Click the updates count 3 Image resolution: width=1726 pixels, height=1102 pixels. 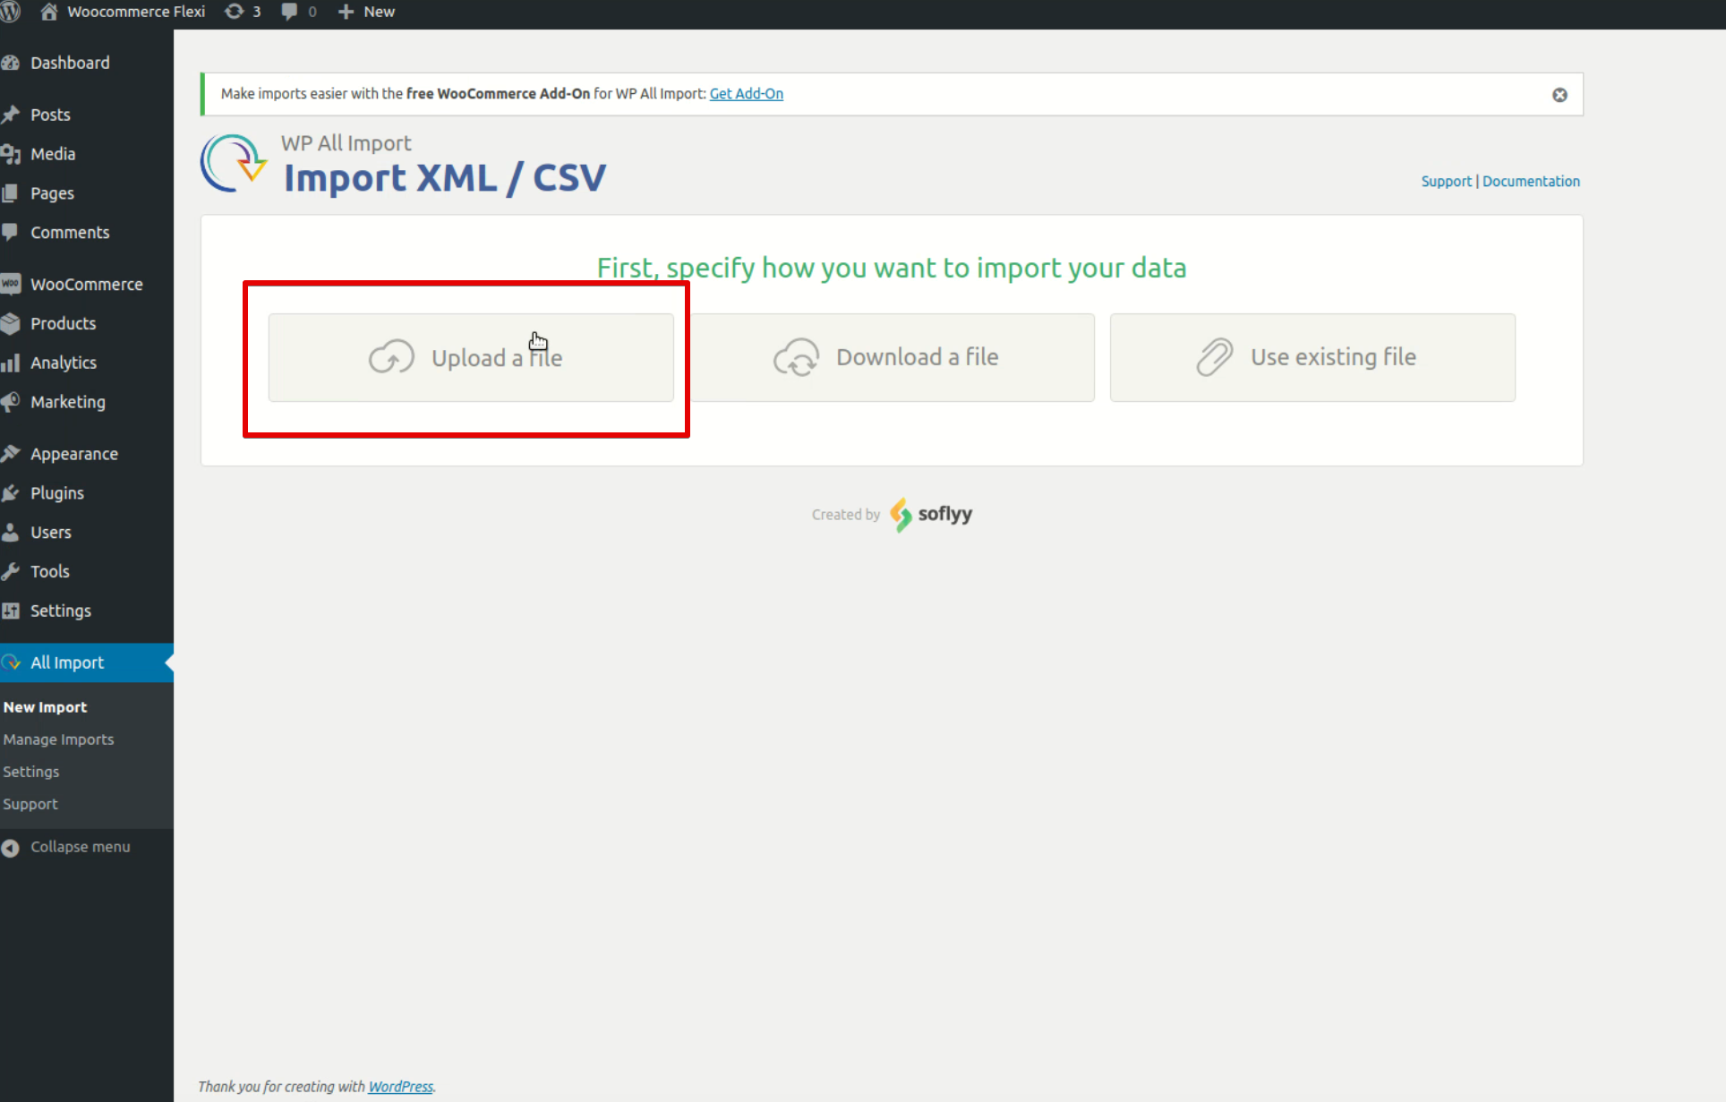(x=257, y=12)
